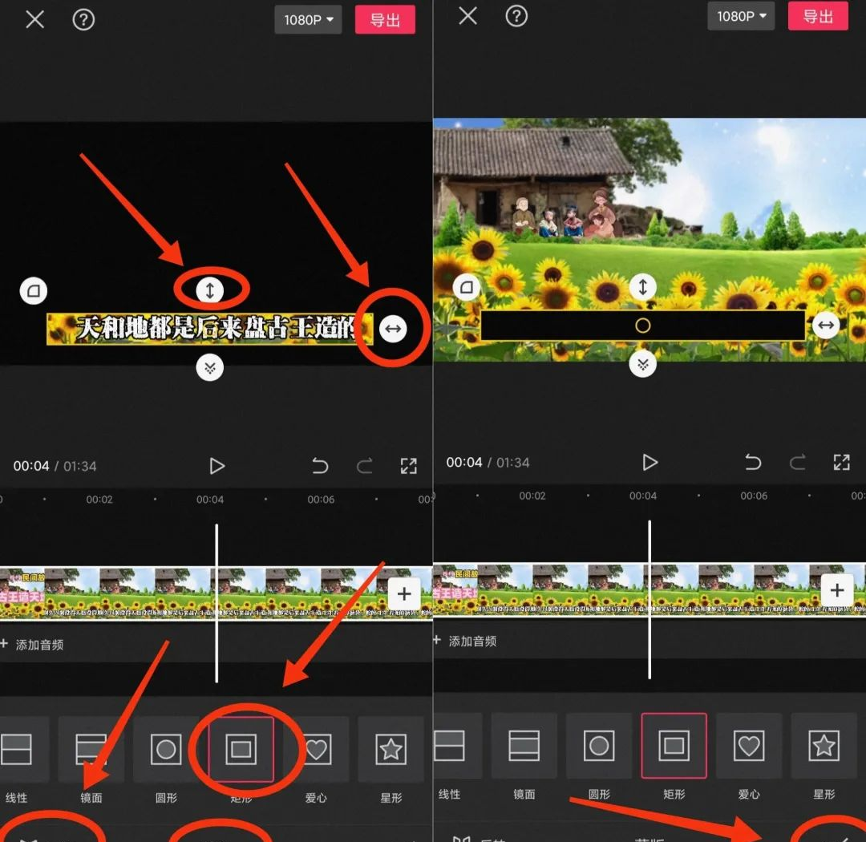Image resolution: width=866 pixels, height=842 pixels.
Task: Open the 1080P resolution dropdown in left panel
Action: pyautogui.click(x=308, y=19)
